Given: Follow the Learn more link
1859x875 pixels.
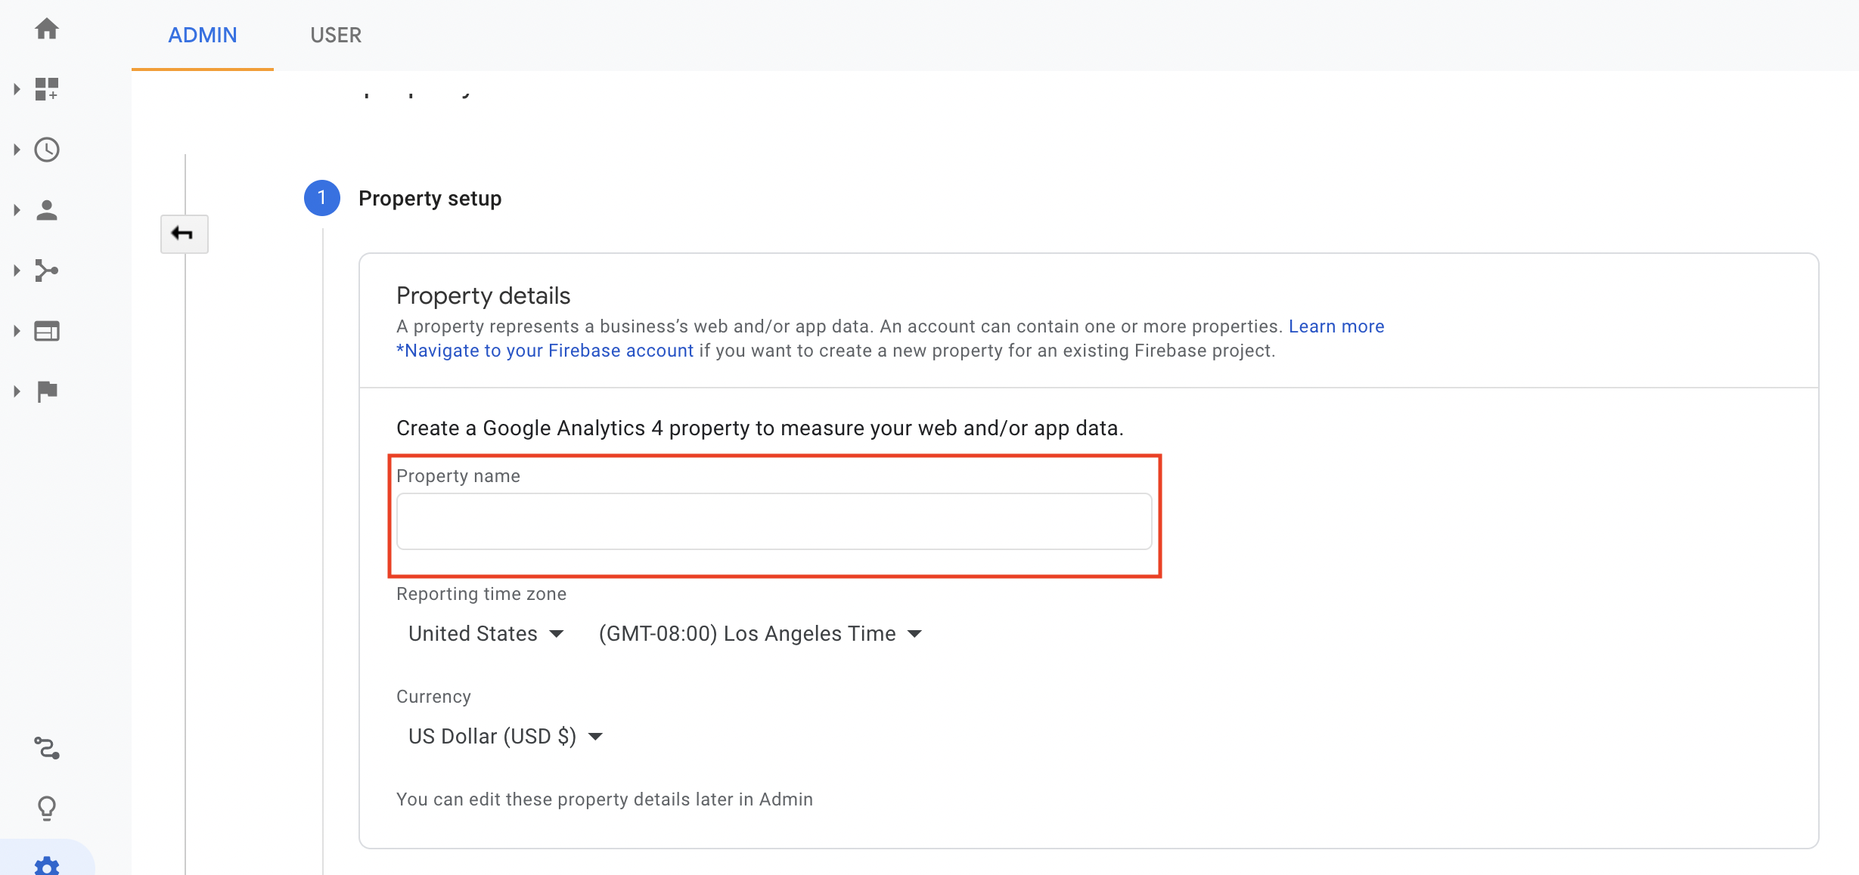Looking at the screenshot, I should click(1336, 326).
